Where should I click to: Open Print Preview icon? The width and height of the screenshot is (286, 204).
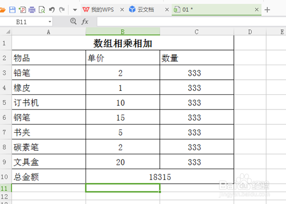click(42, 10)
